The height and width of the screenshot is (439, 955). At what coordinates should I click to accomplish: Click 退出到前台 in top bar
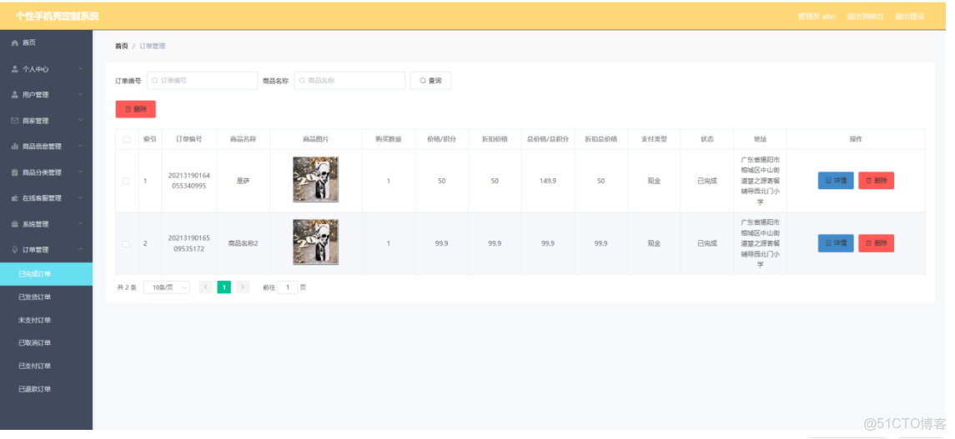[865, 17]
